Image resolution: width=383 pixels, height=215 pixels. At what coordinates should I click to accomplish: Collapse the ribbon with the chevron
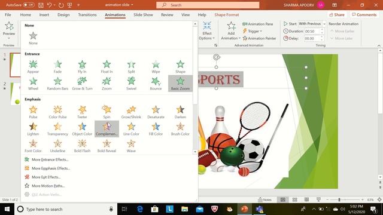pyautogui.click(x=379, y=45)
